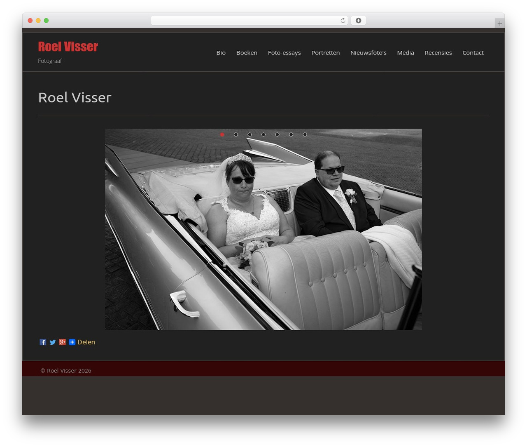The image size is (527, 447).
Task: Open the Recensies menu item
Action: click(438, 53)
